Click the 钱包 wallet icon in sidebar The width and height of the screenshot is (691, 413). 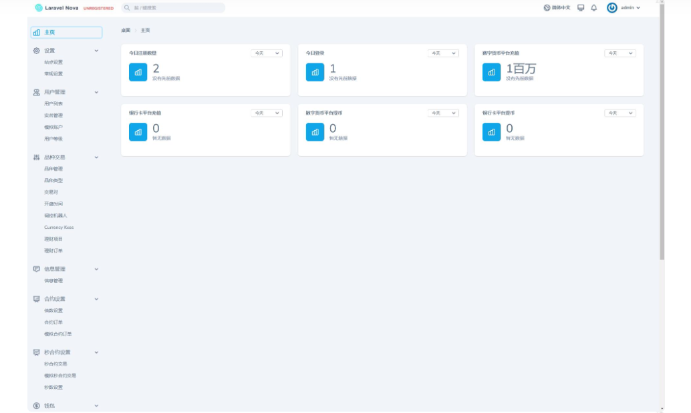click(37, 406)
